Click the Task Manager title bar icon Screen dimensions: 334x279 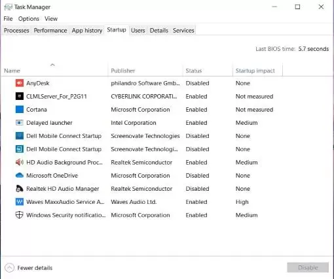tap(9, 7)
